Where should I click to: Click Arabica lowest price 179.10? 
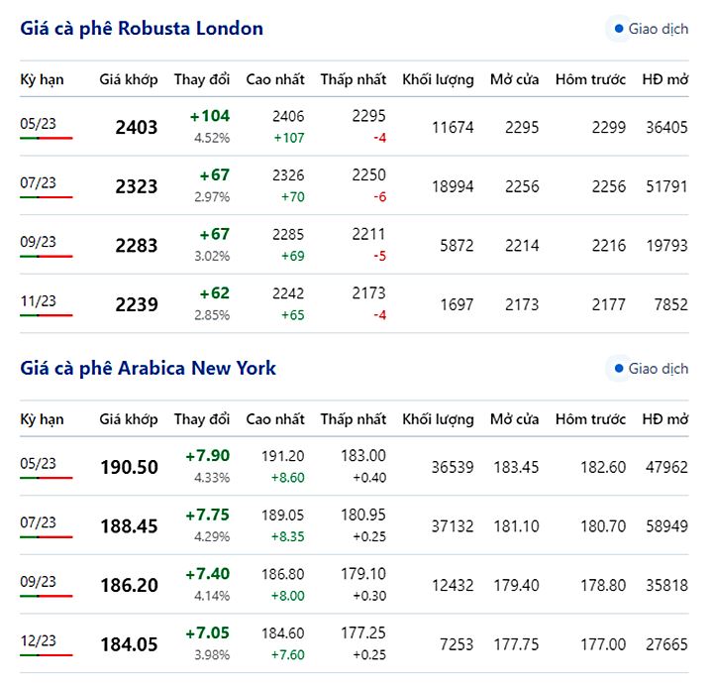pyautogui.click(x=363, y=574)
